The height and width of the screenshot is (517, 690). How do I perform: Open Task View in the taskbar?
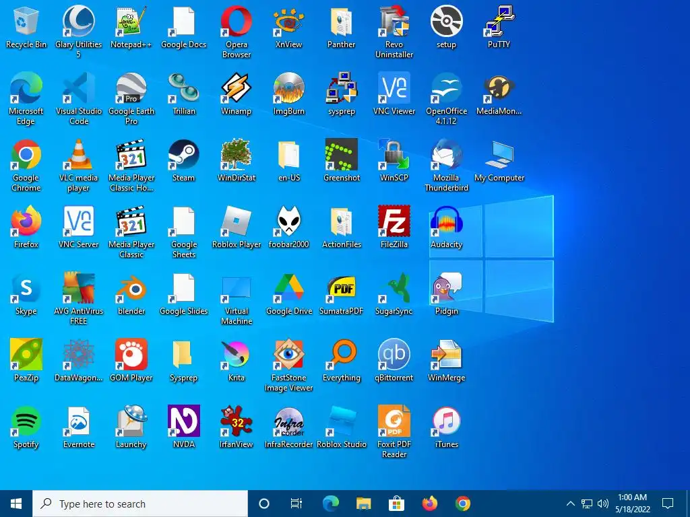296,504
